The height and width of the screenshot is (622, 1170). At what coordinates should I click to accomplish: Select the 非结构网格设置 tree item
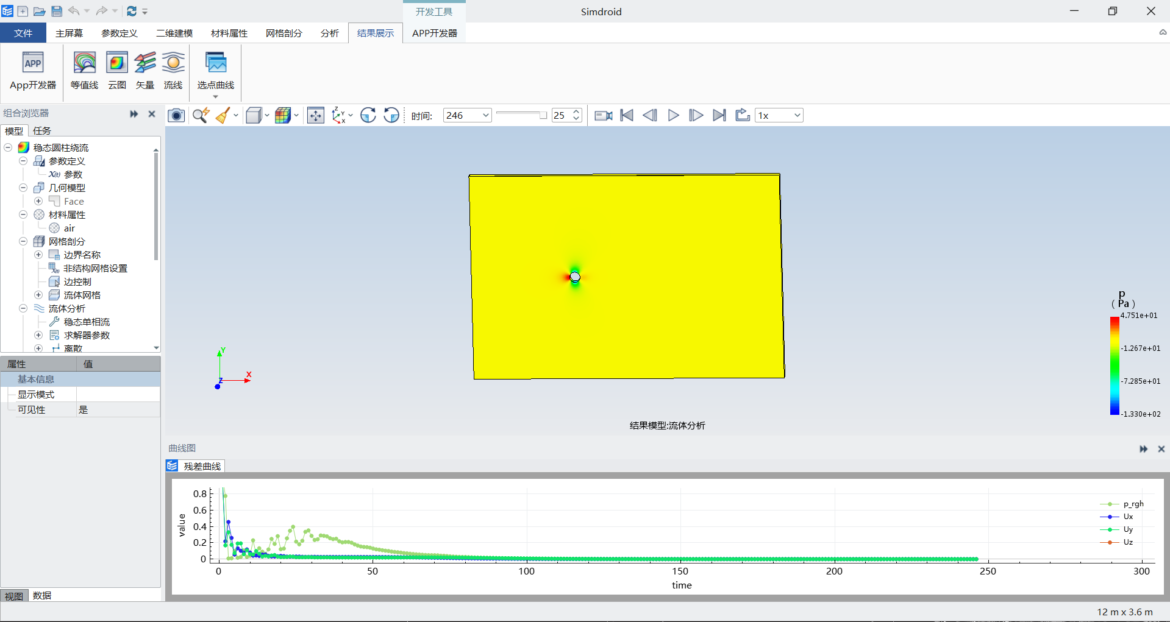[96, 268]
